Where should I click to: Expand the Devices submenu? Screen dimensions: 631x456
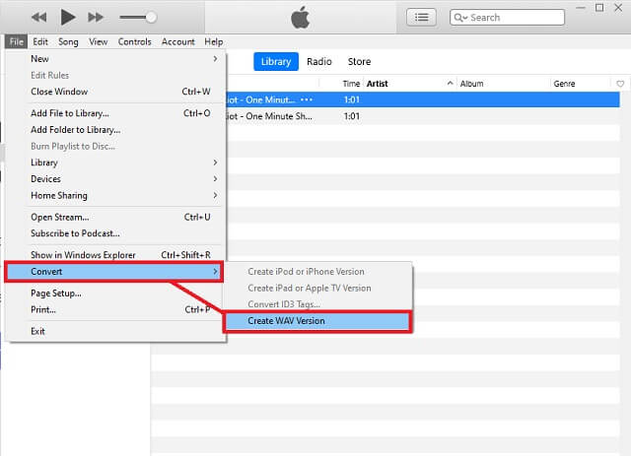point(116,179)
